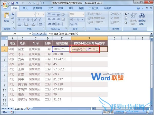Set top vertical alignment
154x115 pixels.
coord(49,14)
